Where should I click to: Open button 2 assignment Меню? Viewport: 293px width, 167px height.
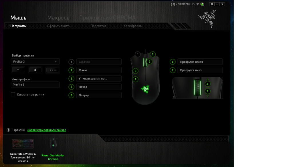99,70
